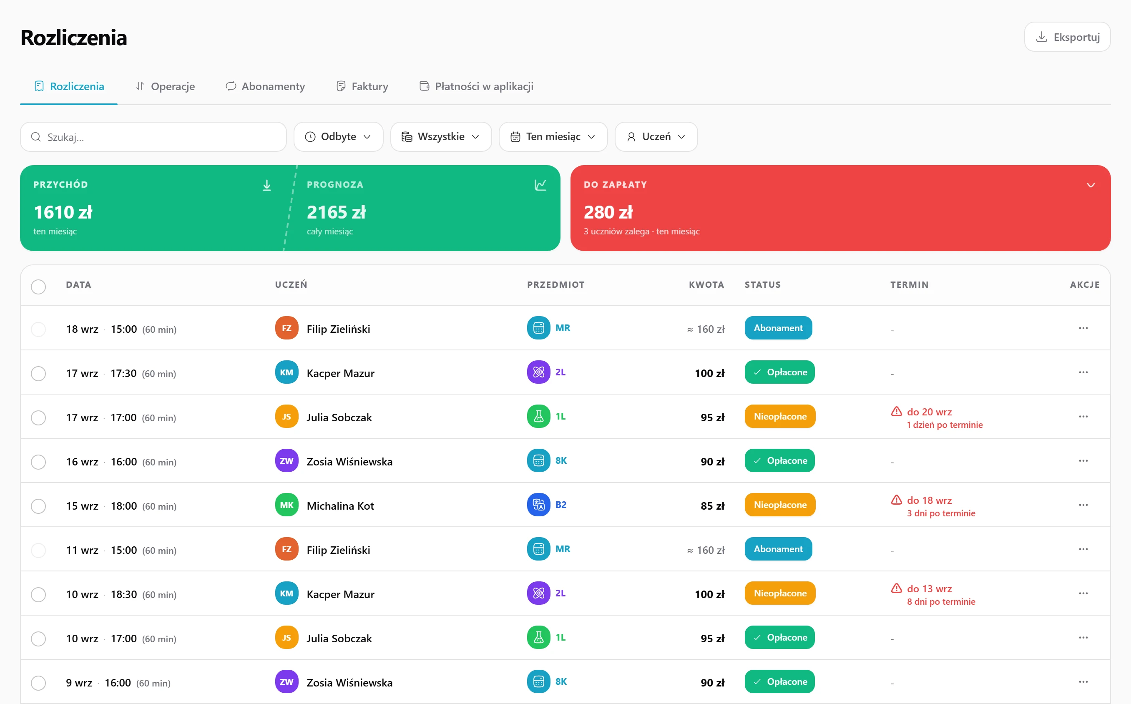Screen dimensions: 1131x704
Task: Toggle the select-all checkbox in table header
Action: [38, 287]
